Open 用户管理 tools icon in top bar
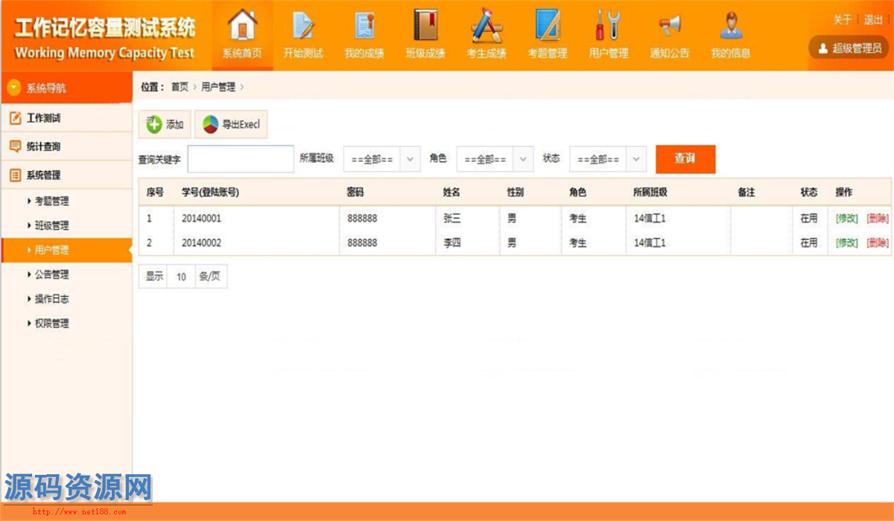The image size is (894, 521). (x=608, y=26)
